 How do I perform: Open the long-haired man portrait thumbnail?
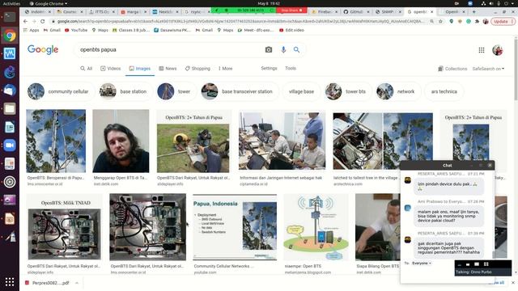[121, 141]
